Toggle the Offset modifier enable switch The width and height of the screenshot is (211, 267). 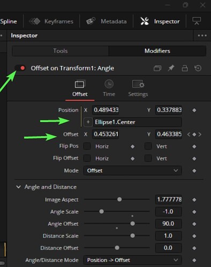20,68
